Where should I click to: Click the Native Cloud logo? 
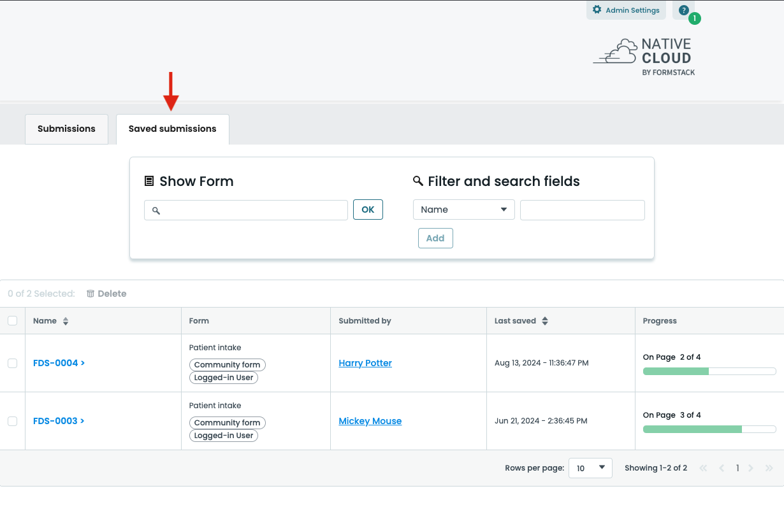click(x=644, y=57)
